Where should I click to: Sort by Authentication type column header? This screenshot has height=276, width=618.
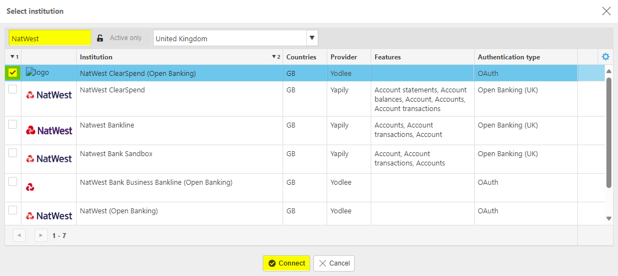coord(526,57)
